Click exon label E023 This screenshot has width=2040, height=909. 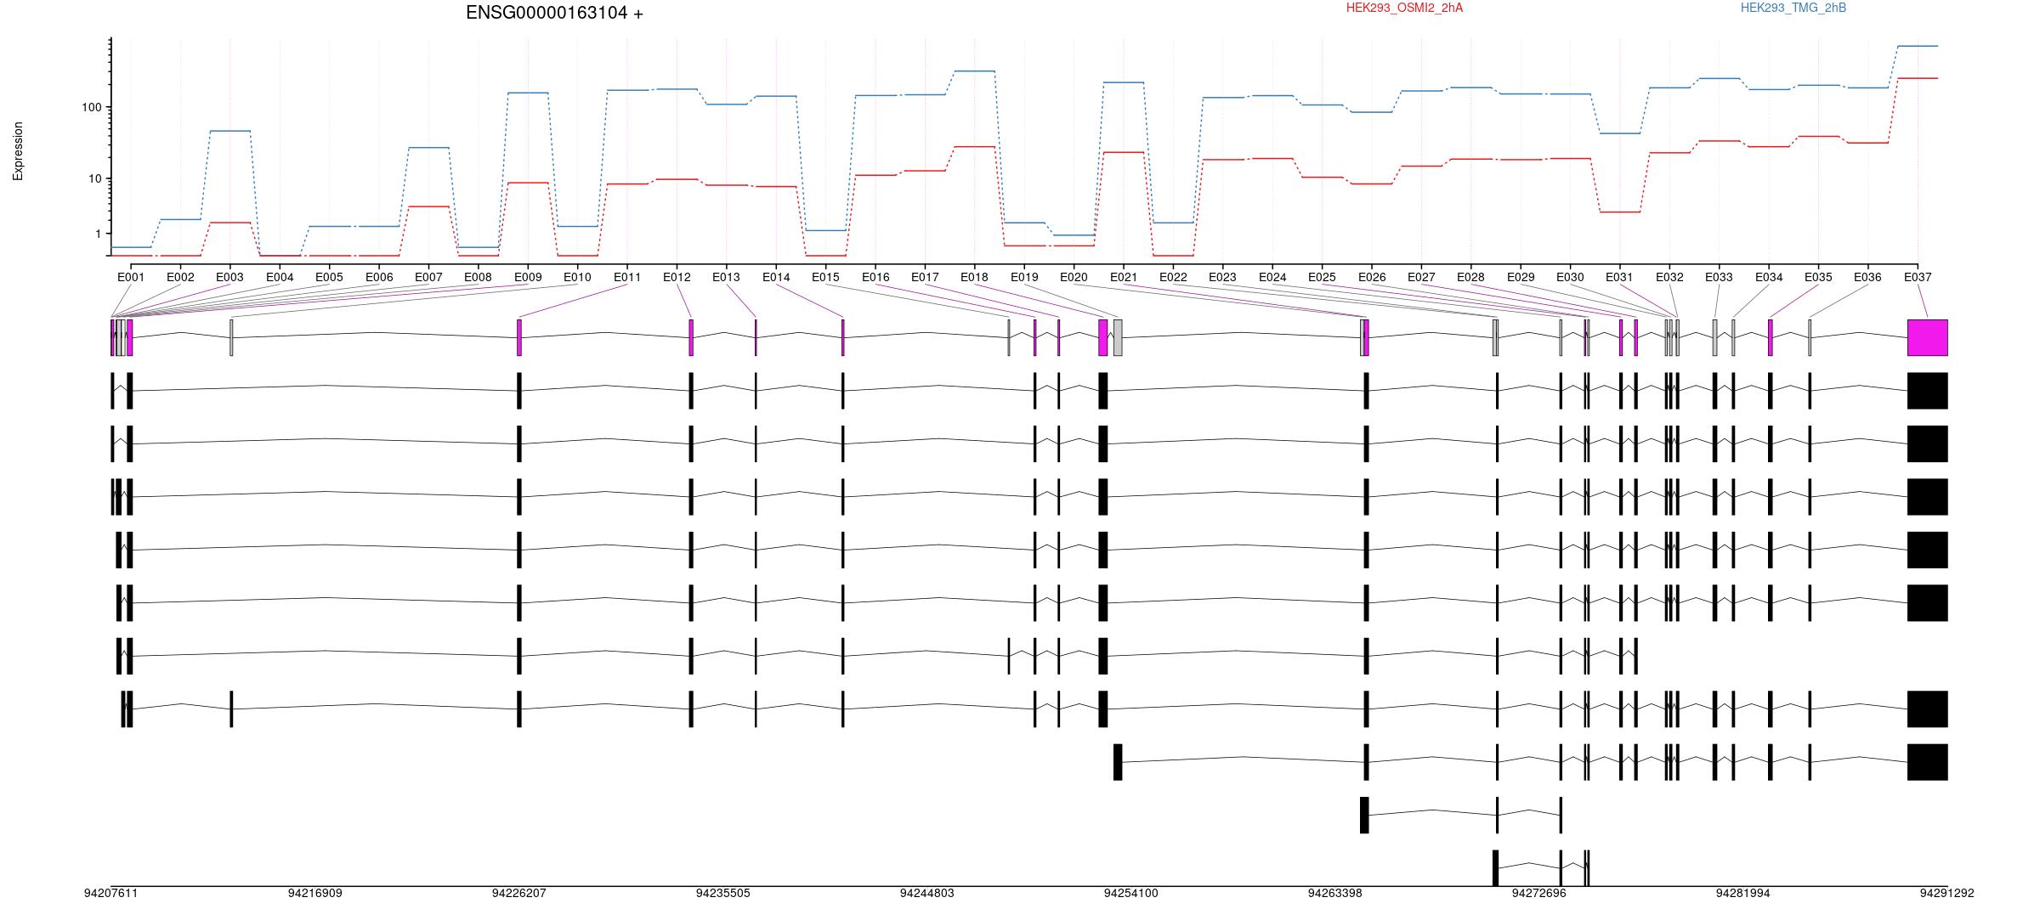click(x=1222, y=277)
